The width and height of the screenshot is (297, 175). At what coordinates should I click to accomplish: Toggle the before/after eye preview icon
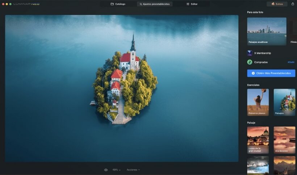tap(106, 170)
